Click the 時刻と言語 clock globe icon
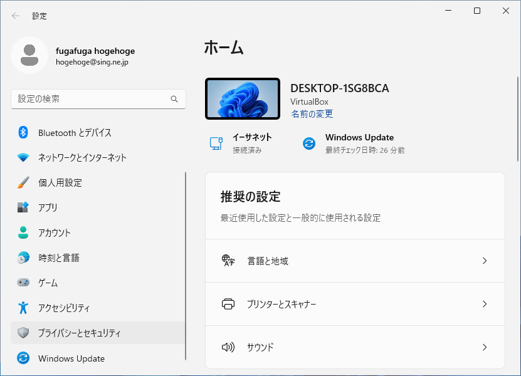 pyautogui.click(x=23, y=258)
